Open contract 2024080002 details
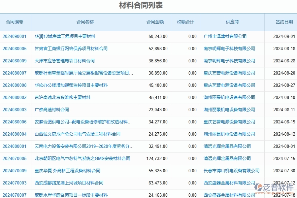This screenshot has height=198, width=297. click(15, 97)
